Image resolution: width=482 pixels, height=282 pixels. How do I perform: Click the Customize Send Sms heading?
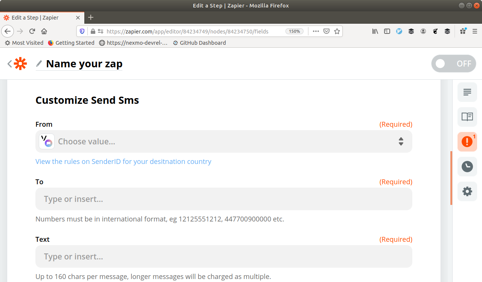tap(87, 100)
